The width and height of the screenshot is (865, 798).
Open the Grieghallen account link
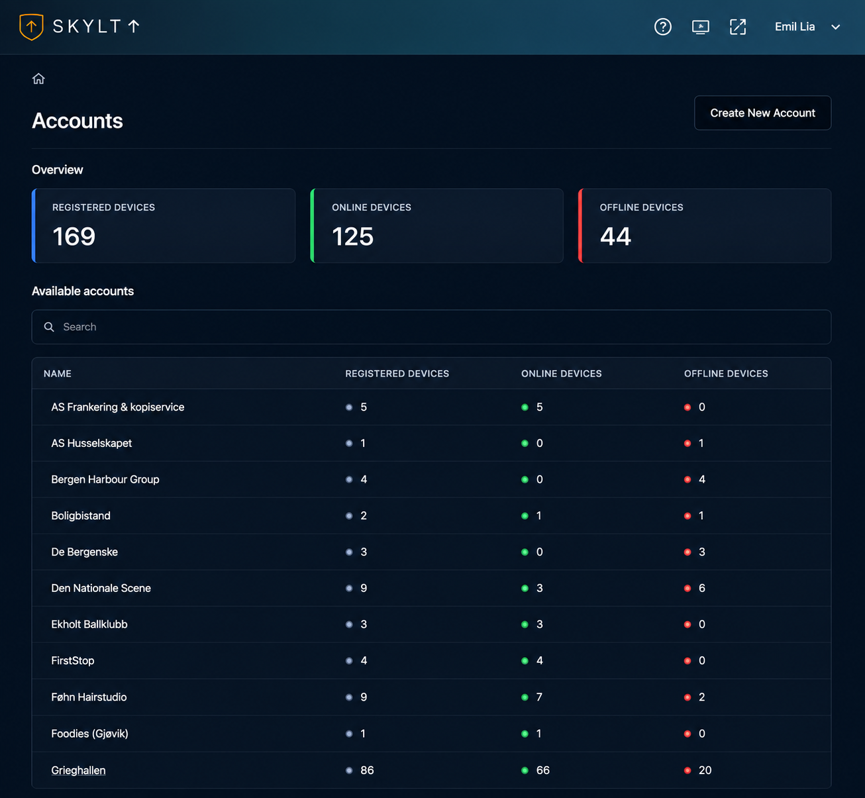point(78,770)
